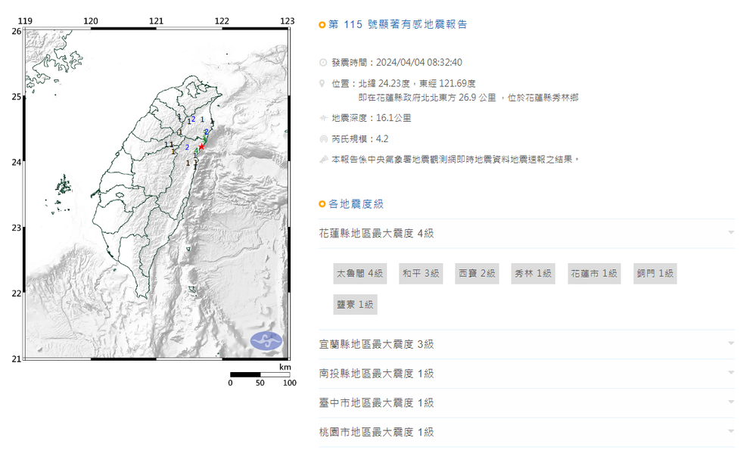Click the pencil note icon beside 本報告

click(x=323, y=160)
